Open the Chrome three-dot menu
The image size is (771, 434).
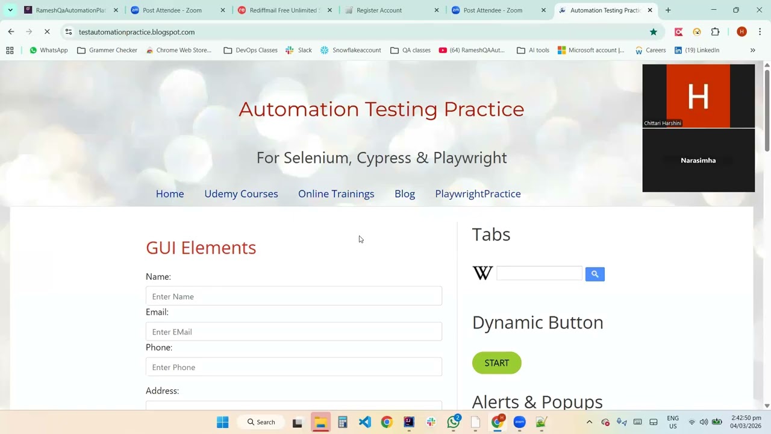tap(760, 32)
